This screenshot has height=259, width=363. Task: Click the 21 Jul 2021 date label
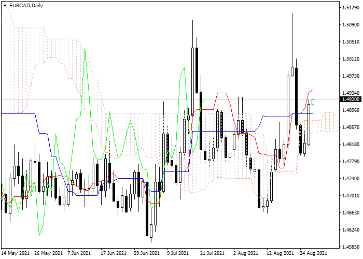click(212, 253)
